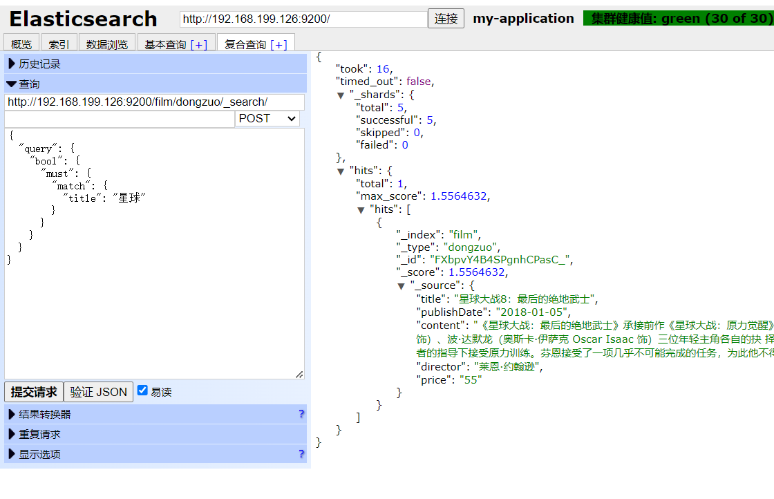
Task: Click the timed_out value false
Action: click(419, 82)
